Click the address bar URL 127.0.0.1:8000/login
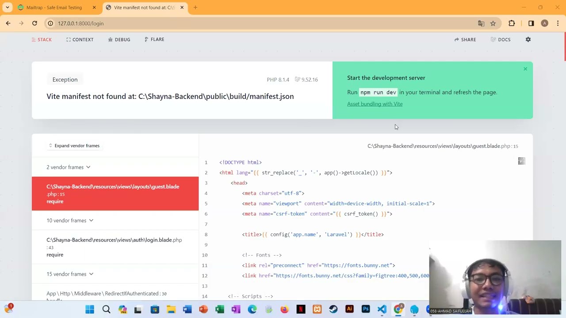The height and width of the screenshot is (318, 566). tap(80, 23)
